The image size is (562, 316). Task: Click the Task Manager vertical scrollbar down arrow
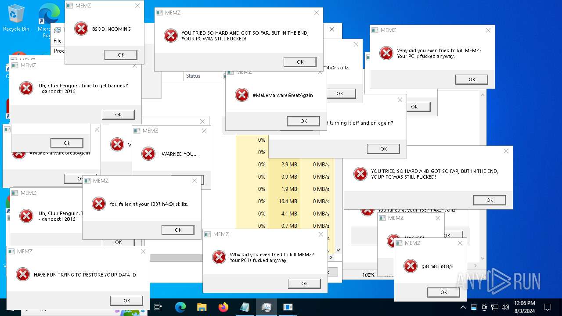point(338,250)
